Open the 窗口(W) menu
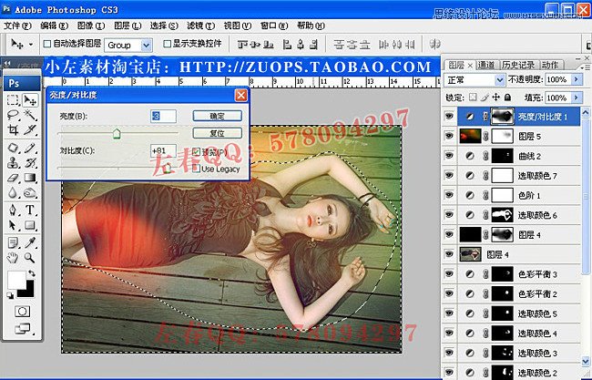592x380 pixels. pyautogui.click(x=274, y=26)
